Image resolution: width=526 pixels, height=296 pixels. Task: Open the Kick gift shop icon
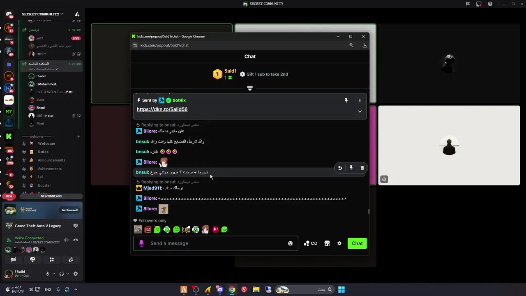327,243
